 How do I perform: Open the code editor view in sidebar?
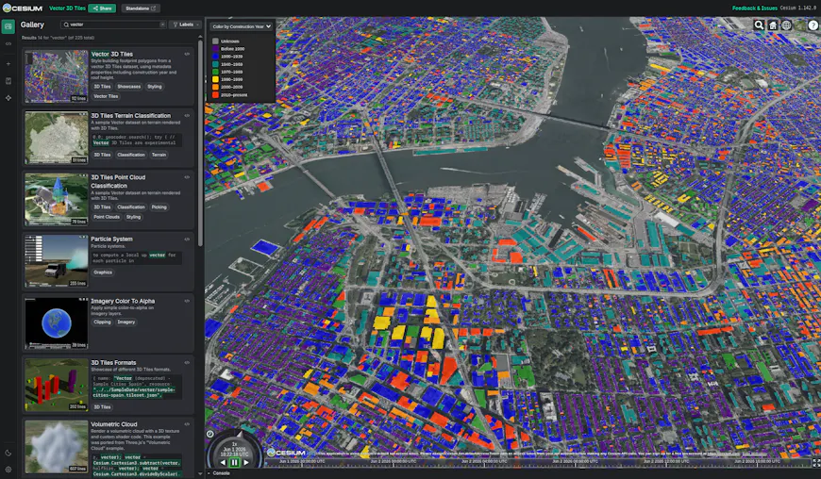8,44
